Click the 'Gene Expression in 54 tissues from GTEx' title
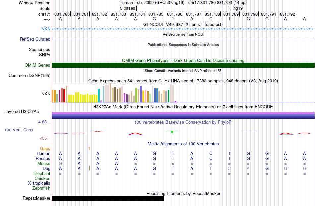This screenshot has width=315, height=206. click(x=183, y=81)
